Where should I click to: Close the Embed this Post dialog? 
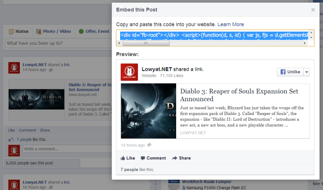point(313,9)
